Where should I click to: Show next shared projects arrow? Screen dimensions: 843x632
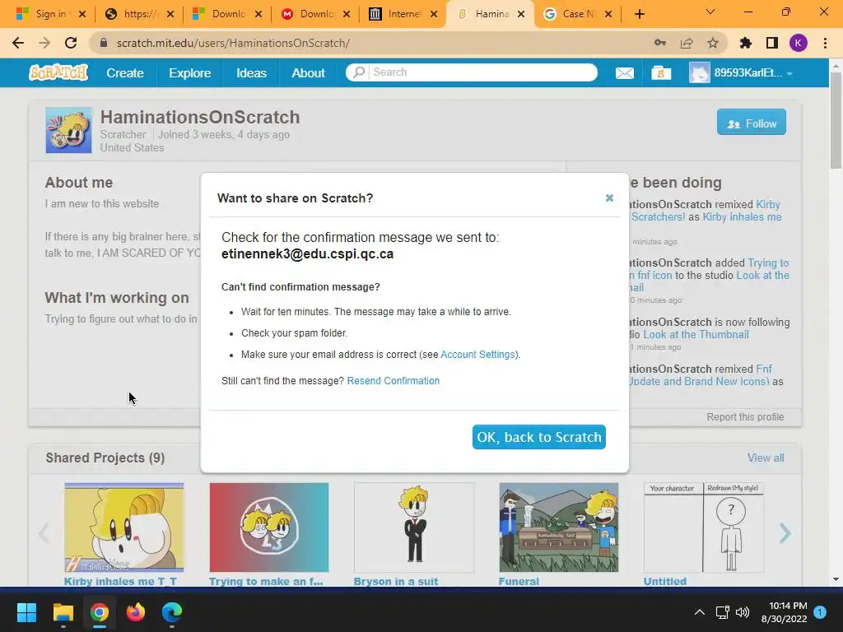785,533
